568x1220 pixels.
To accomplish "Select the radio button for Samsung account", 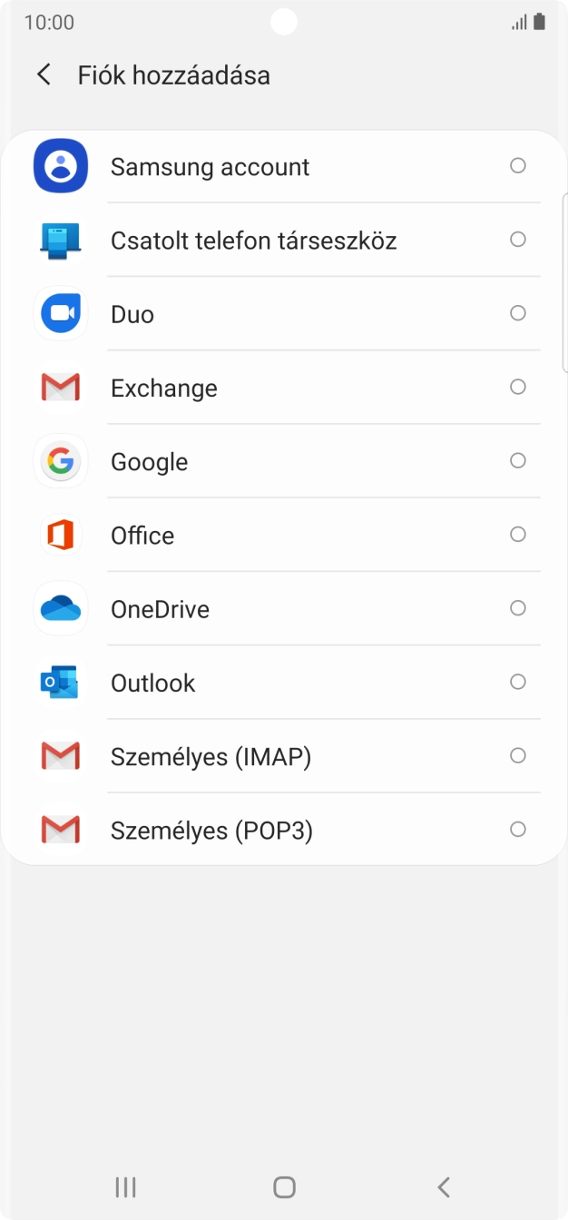I will tap(517, 166).
